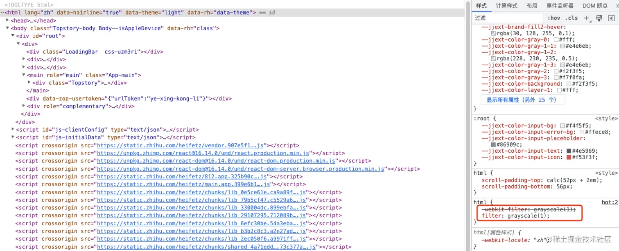Select the html lang="zh" element row
The image size is (619, 251).
pyautogui.click(x=232, y=13)
